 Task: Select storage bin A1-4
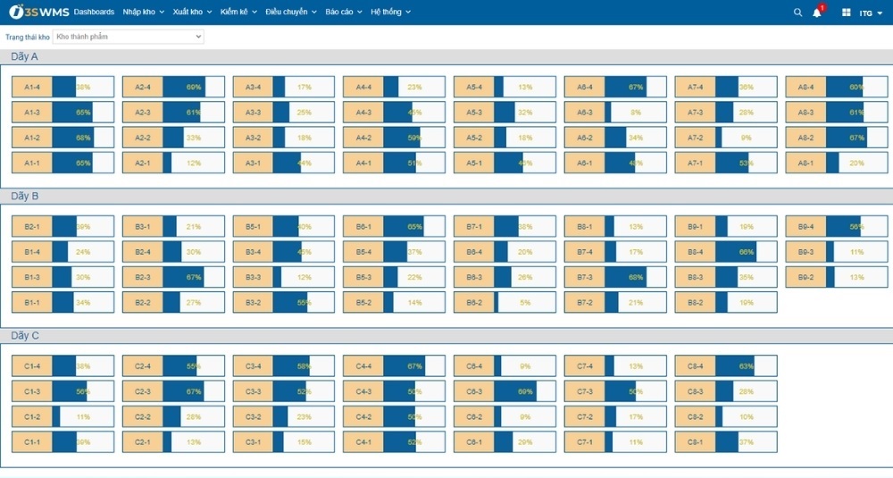click(32, 88)
